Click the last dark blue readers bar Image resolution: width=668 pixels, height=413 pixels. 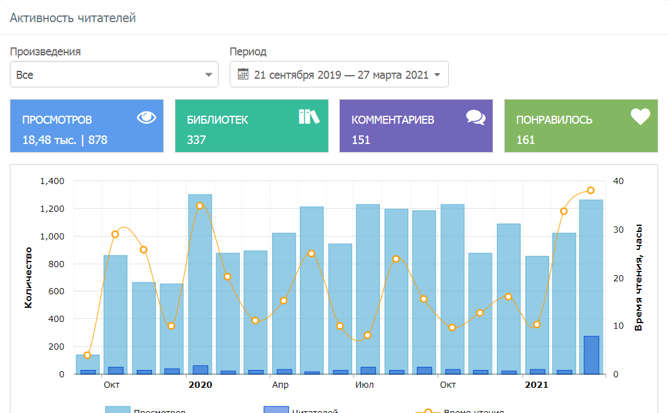click(x=591, y=355)
